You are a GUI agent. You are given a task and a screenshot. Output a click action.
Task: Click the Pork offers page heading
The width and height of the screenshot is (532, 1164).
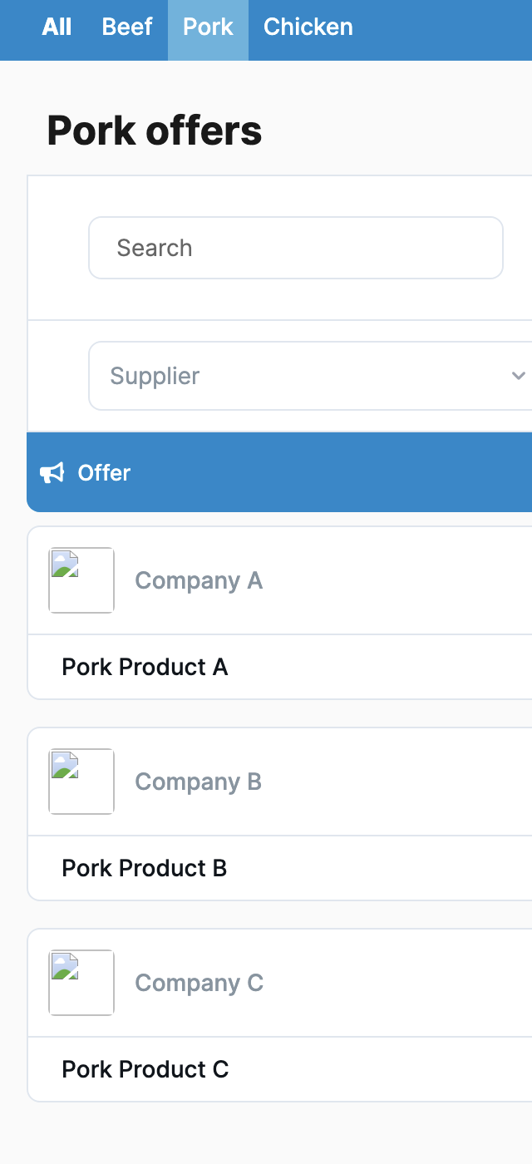tap(155, 131)
